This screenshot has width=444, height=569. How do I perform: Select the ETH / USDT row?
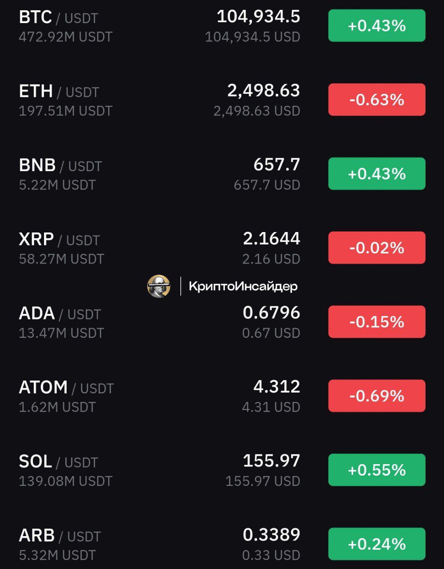click(x=222, y=100)
